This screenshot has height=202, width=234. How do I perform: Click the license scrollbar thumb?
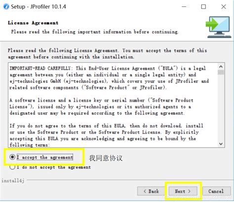[x=221, y=72]
